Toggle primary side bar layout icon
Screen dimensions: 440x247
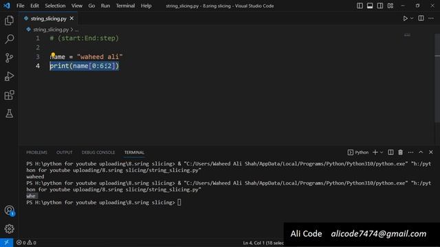360,5
